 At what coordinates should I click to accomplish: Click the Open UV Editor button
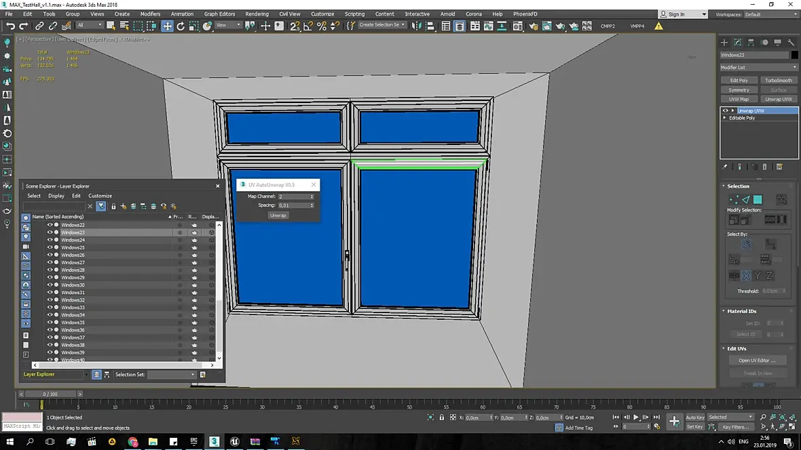[x=757, y=361]
